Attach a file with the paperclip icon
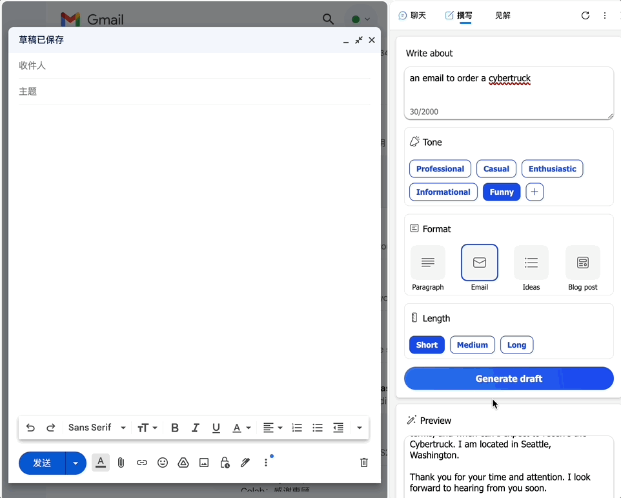This screenshot has width=621, height=498. [x=121, y=463]
